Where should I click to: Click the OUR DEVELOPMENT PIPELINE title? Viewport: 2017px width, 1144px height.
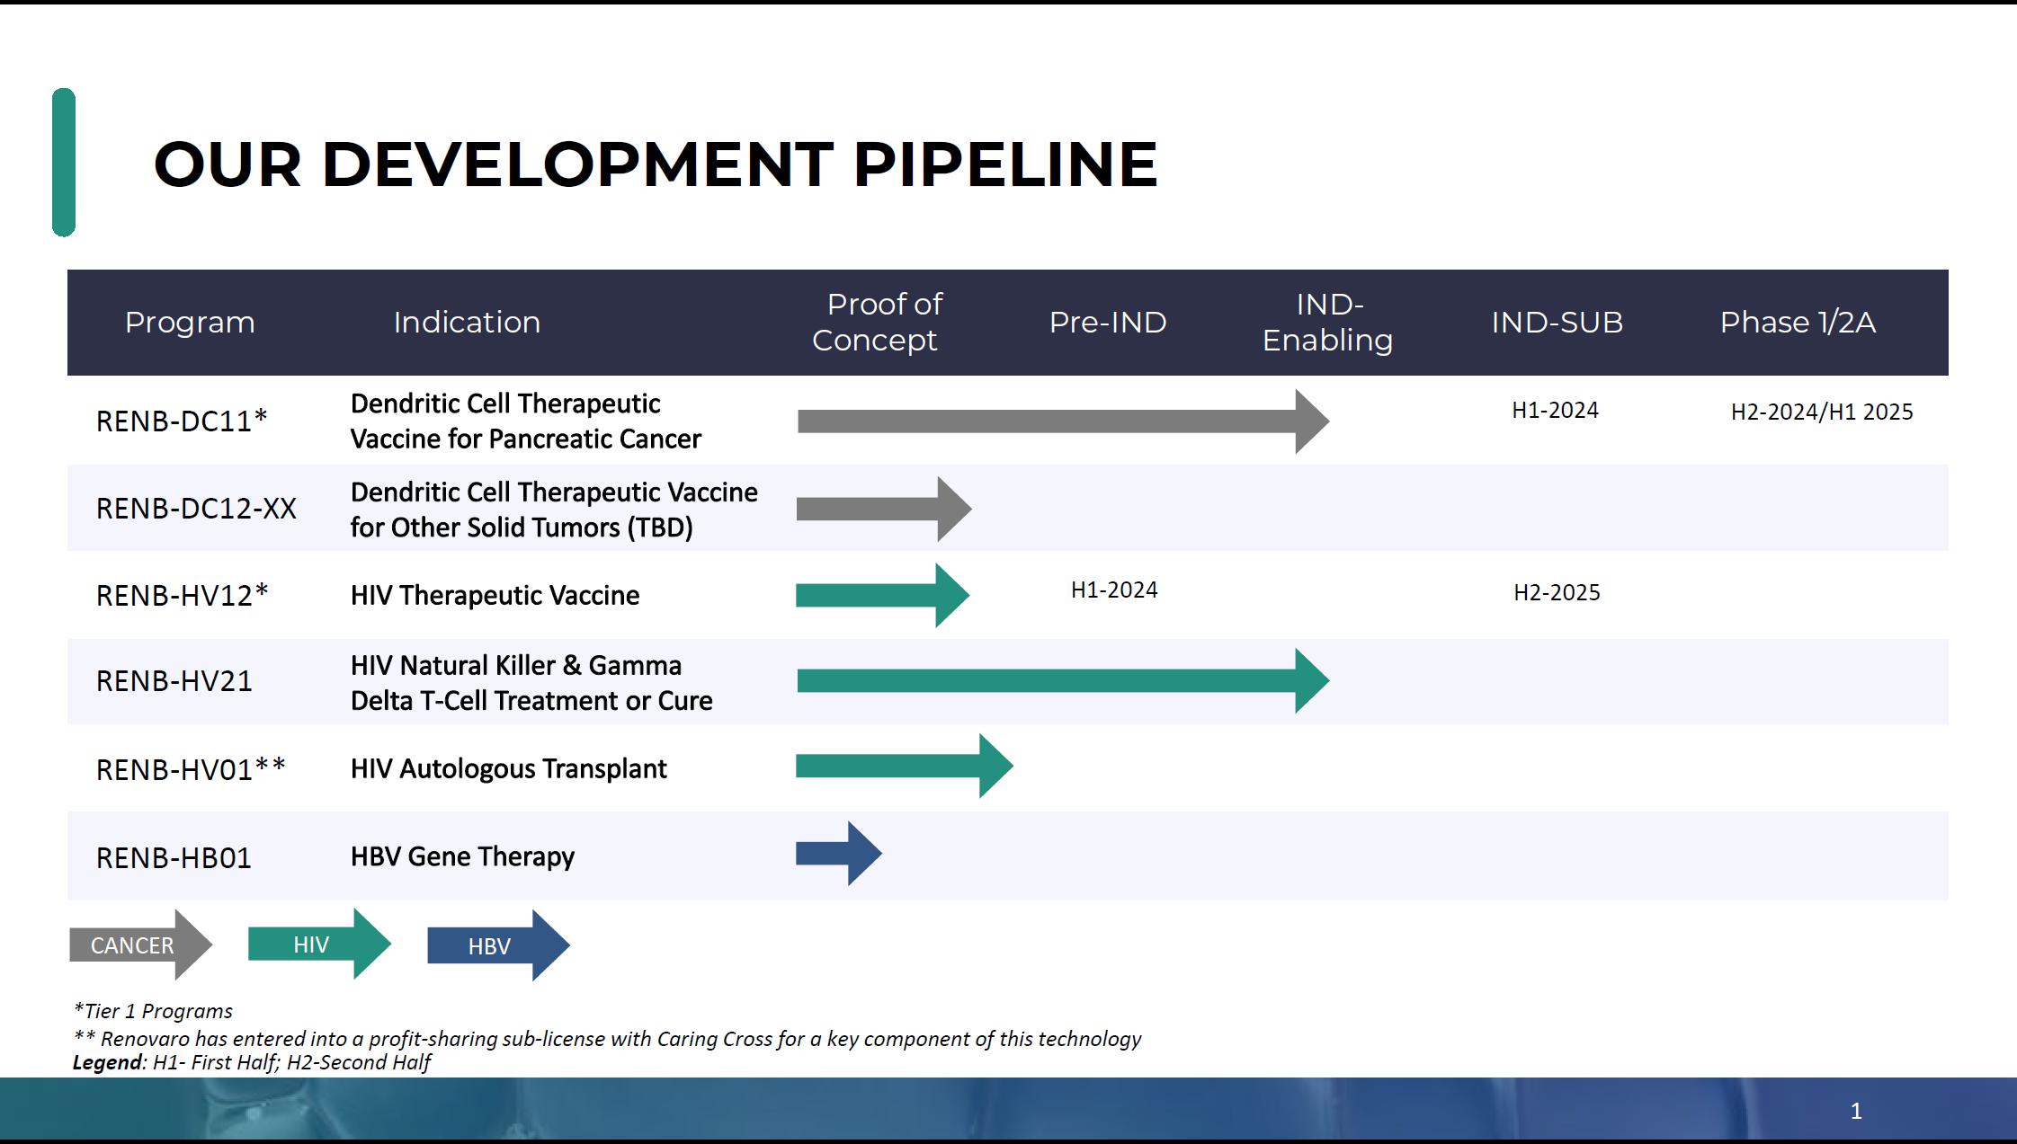[x=655, y=164]
